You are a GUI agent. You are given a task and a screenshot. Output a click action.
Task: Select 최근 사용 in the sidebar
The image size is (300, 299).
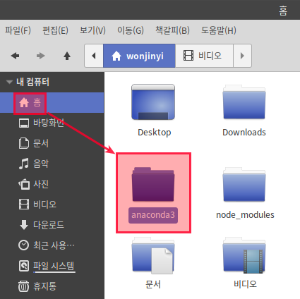(x=52, y=245)
